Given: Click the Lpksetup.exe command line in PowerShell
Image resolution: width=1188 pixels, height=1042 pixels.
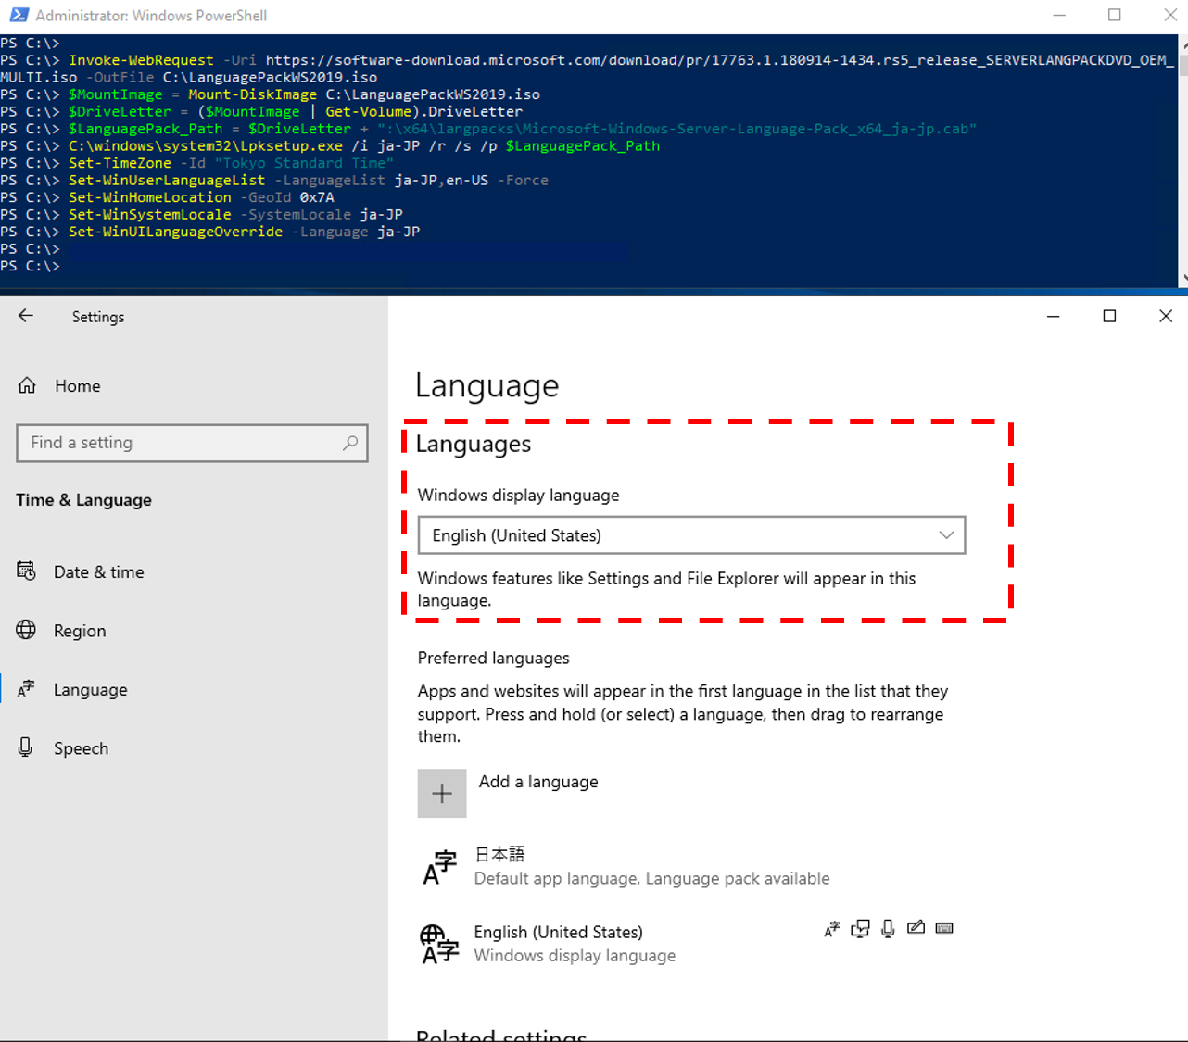Looking at the screenshot, I should coord(364,145).
